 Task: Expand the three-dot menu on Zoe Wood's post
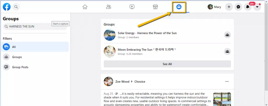click(x=227, y=82)
